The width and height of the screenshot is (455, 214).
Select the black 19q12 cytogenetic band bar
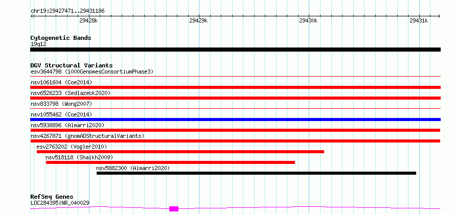coord(235,50)
